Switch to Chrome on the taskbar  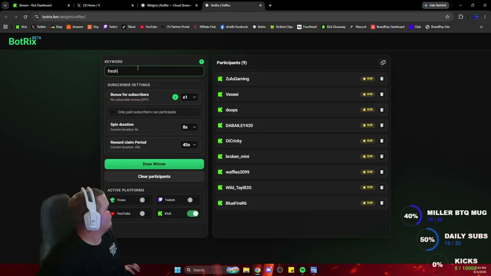pos(257,270)
